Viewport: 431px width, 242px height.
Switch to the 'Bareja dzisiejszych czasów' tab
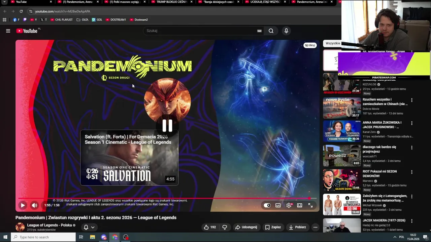tap(218, 2)
